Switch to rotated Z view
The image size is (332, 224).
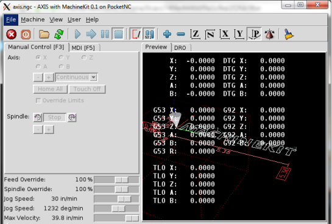[210, 34]
